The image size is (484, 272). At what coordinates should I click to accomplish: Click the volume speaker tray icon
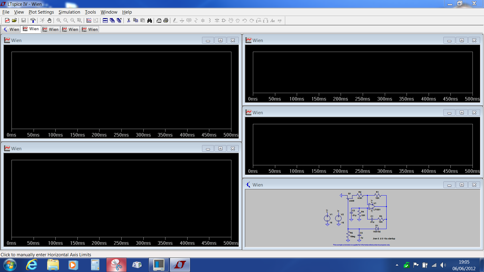pos(443,265)
